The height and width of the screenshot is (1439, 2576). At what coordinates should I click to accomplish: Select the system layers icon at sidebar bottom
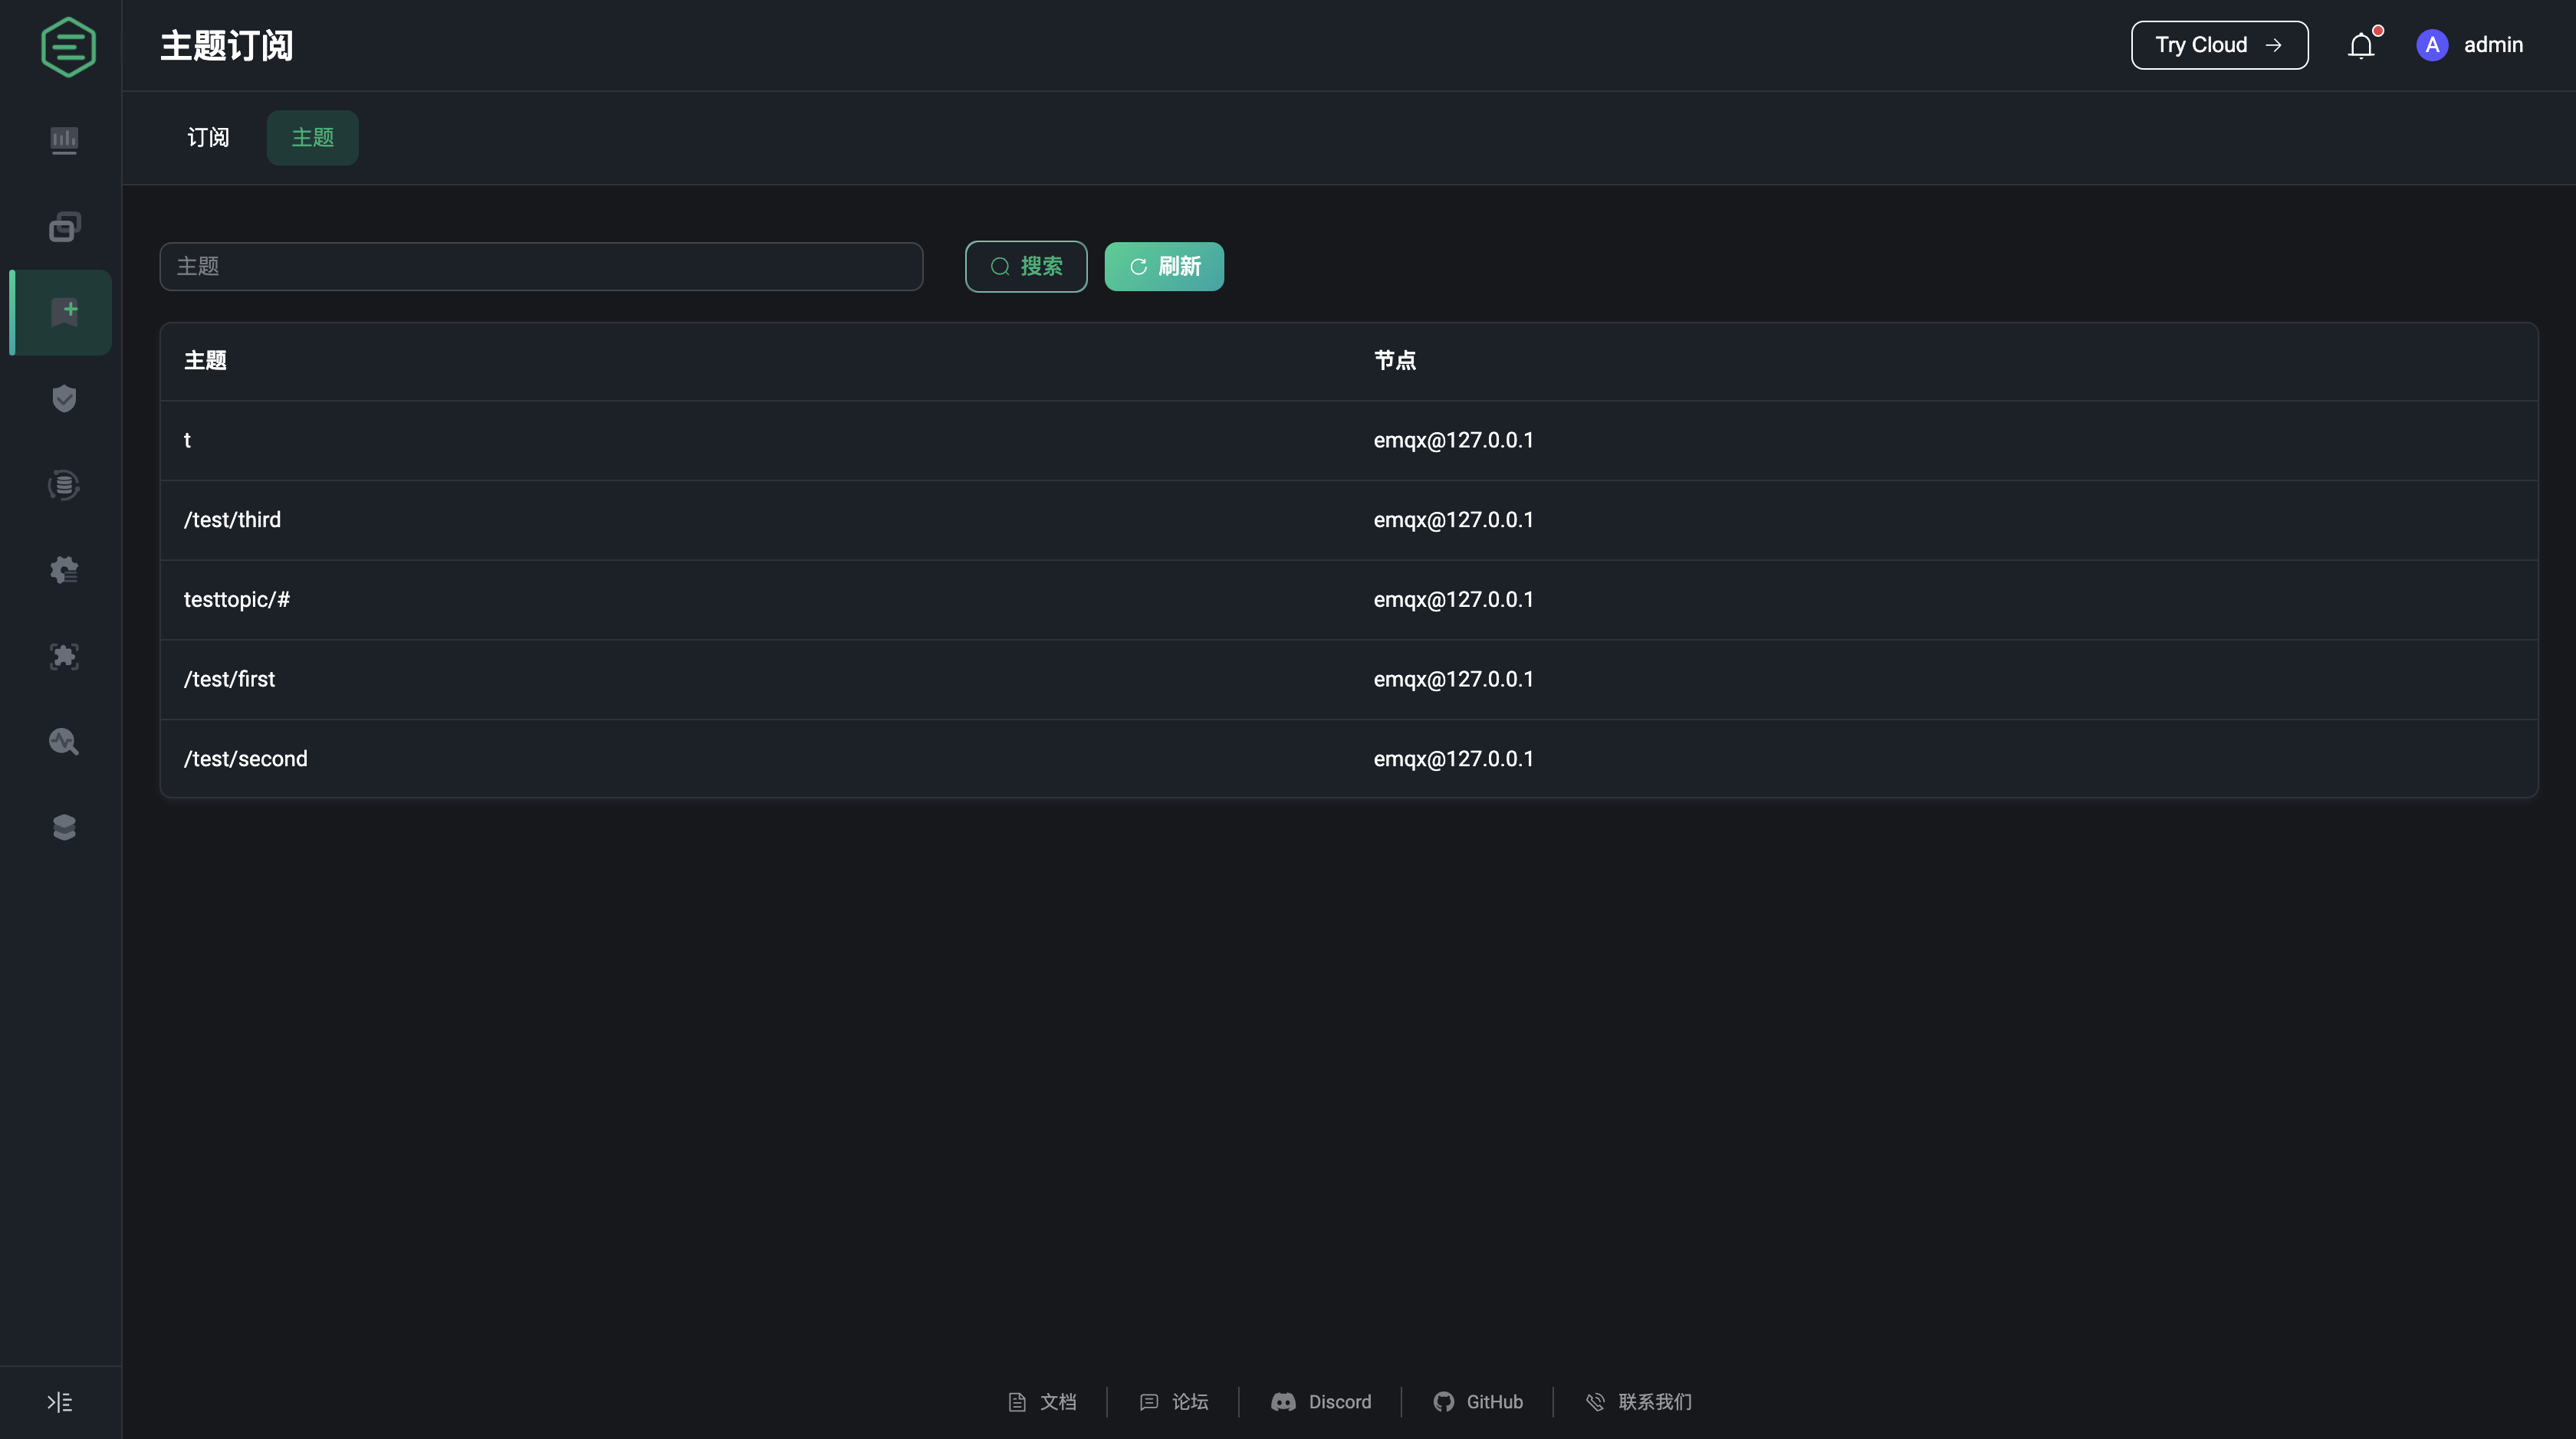coord(62,827)
